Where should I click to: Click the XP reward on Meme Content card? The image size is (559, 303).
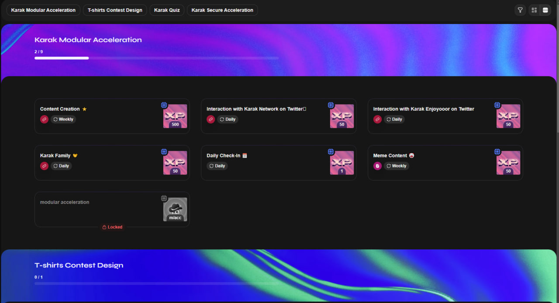coord(508,163)
